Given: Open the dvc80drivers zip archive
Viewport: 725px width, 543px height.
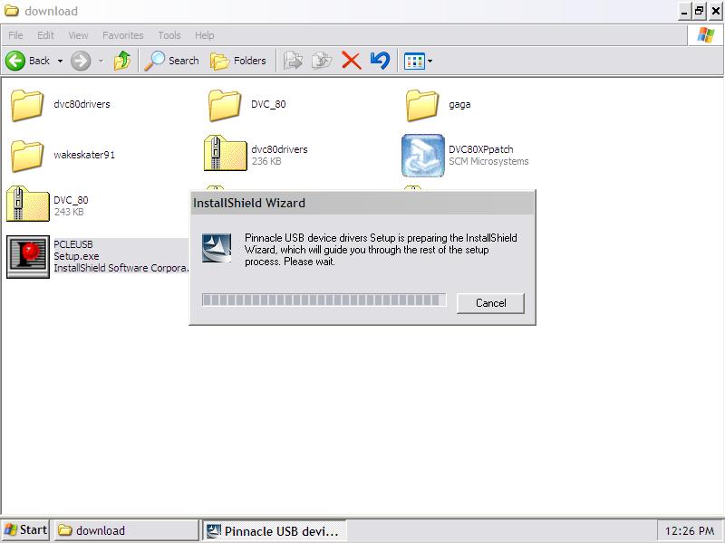Looking at the screenshot, I should [x=225, y=155].
